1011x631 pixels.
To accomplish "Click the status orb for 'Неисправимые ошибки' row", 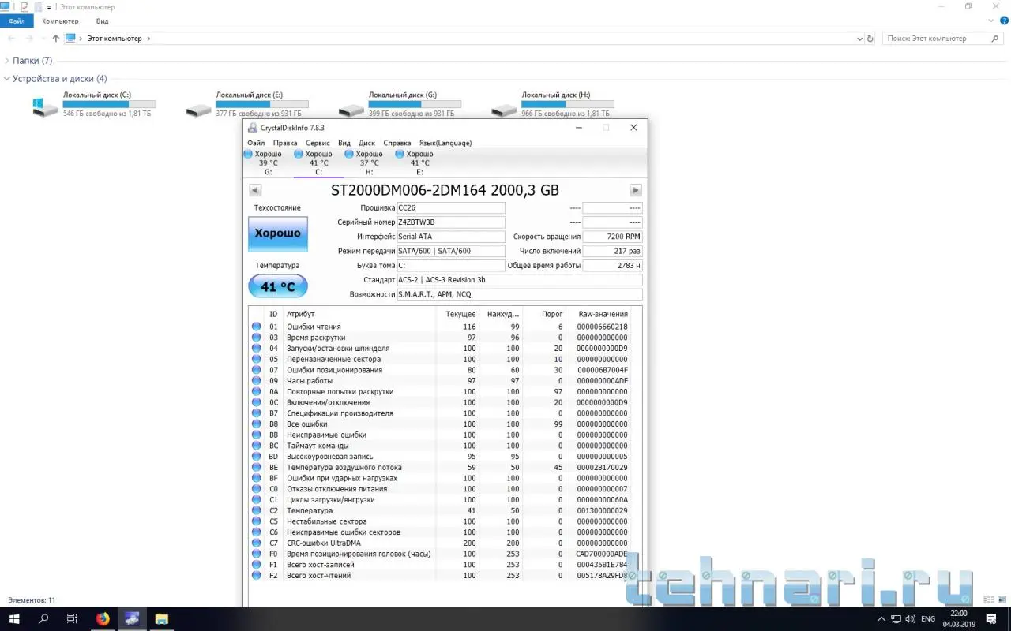I will pyautogui.click(x=256, y=435).
